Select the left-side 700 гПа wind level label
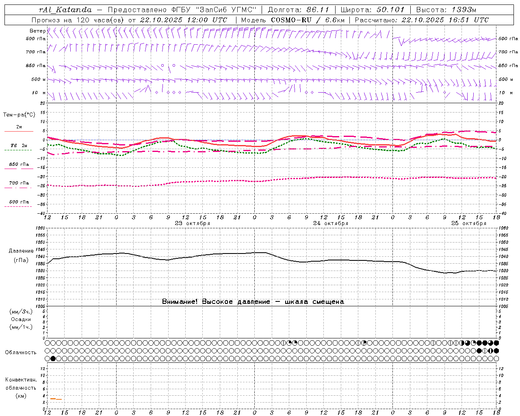This screenshot has height=416, width=520. [x=36, y=52]
